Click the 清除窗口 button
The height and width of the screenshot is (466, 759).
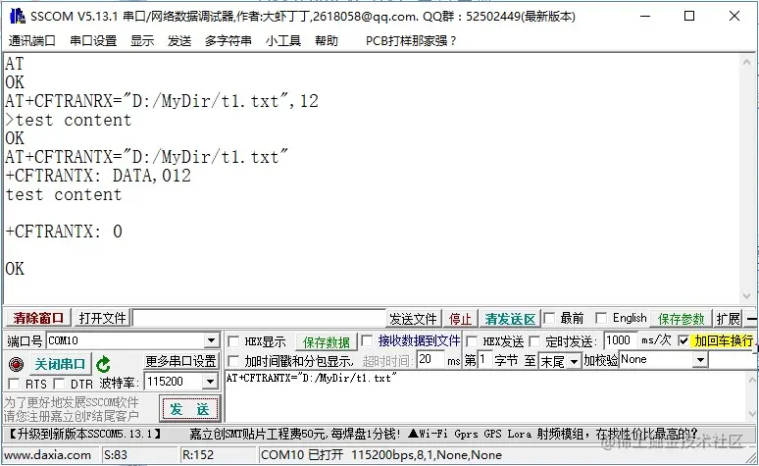38,318
